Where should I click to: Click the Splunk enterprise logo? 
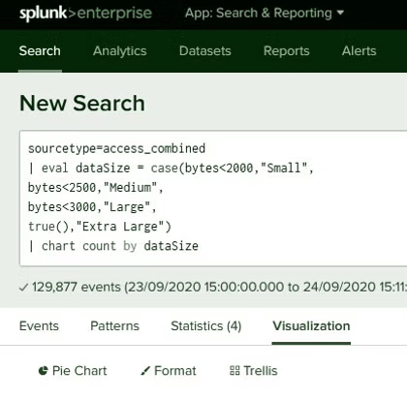(x=85, y=14)
